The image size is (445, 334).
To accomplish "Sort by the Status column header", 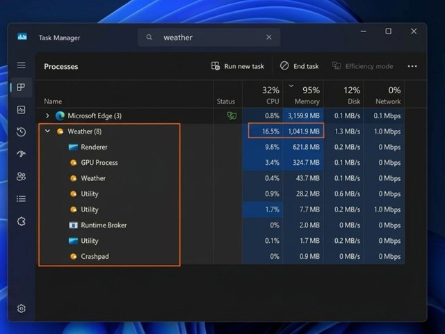I will (x=226, y=102).
